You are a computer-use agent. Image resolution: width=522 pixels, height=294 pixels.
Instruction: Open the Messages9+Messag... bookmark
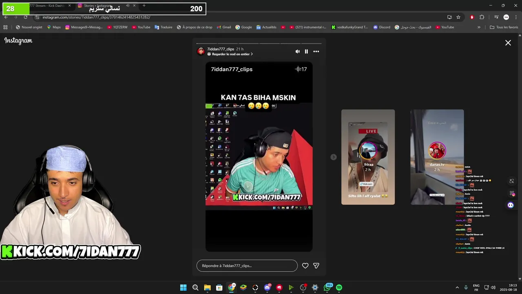pos(84,27)
